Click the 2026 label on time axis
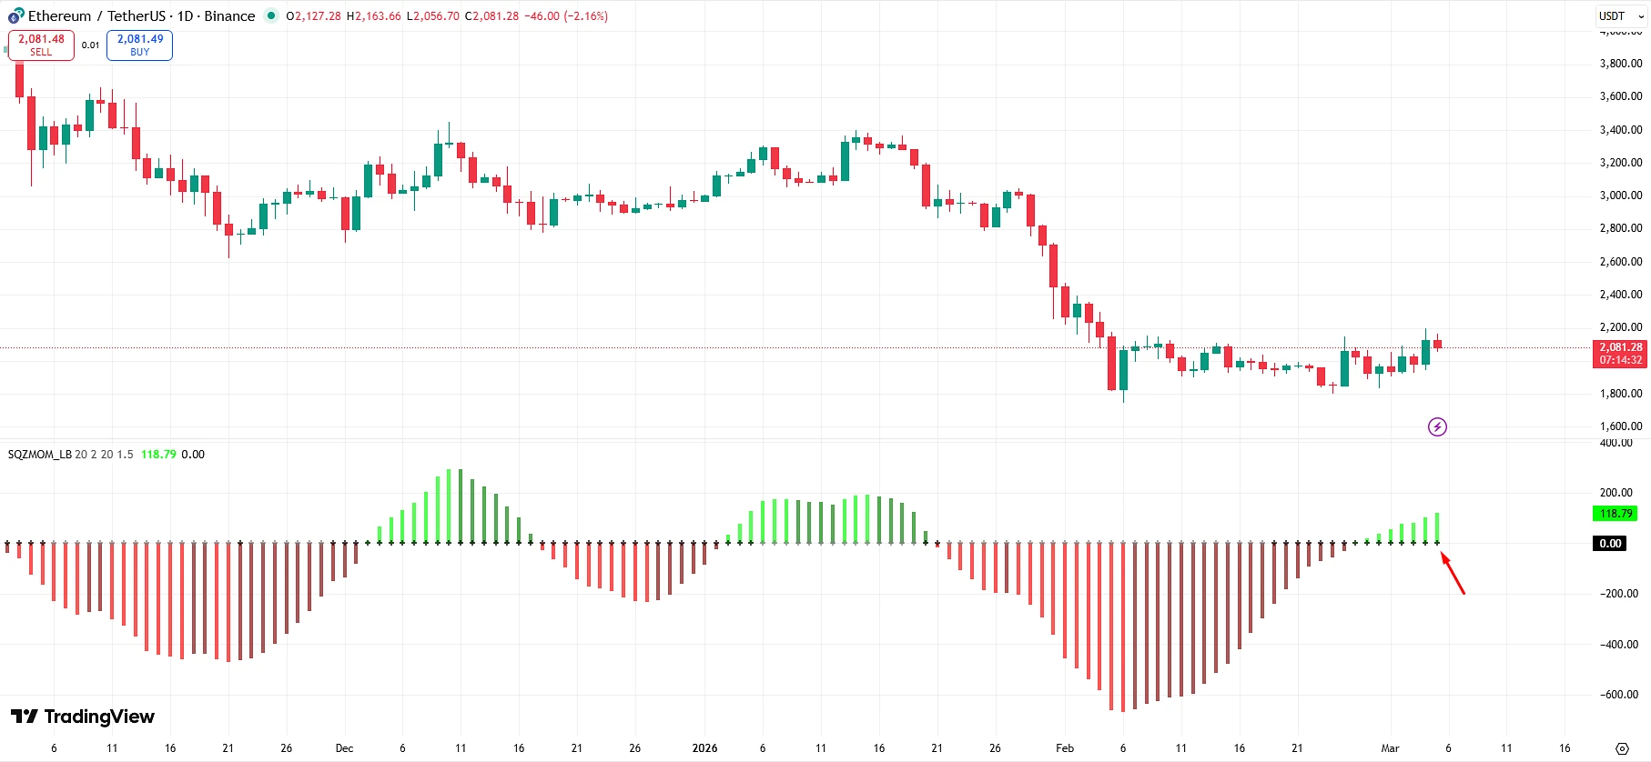This screenshot has height=762, width=1651. 704,748
